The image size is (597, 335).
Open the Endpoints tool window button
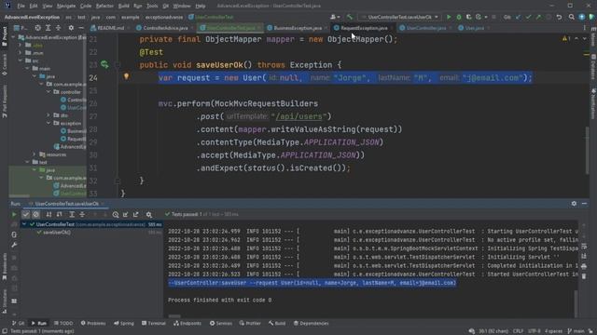187,323
